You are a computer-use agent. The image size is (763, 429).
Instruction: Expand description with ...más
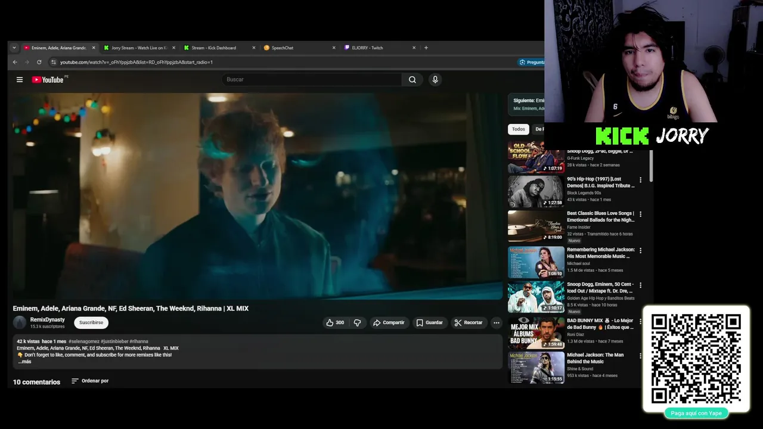(x=24, y=362)
